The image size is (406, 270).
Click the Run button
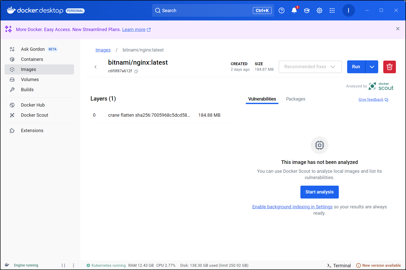(356, 67)
